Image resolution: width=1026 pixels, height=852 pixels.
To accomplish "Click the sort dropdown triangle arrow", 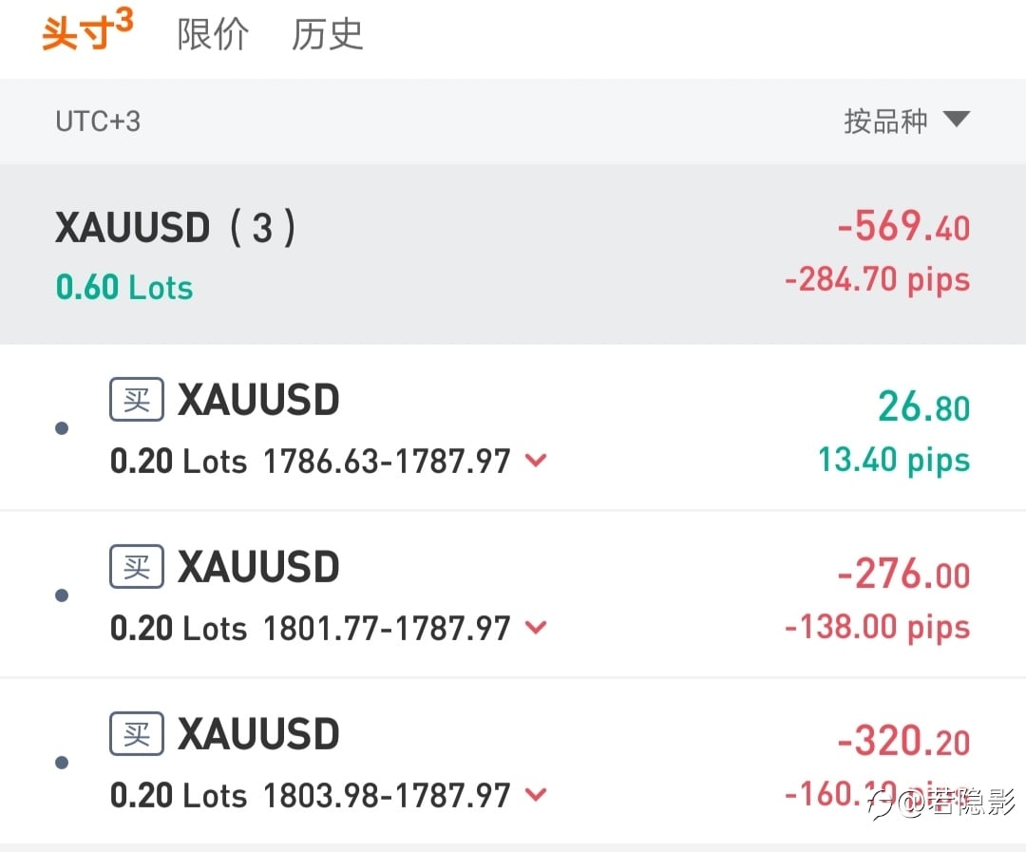I will pos(956,119).
